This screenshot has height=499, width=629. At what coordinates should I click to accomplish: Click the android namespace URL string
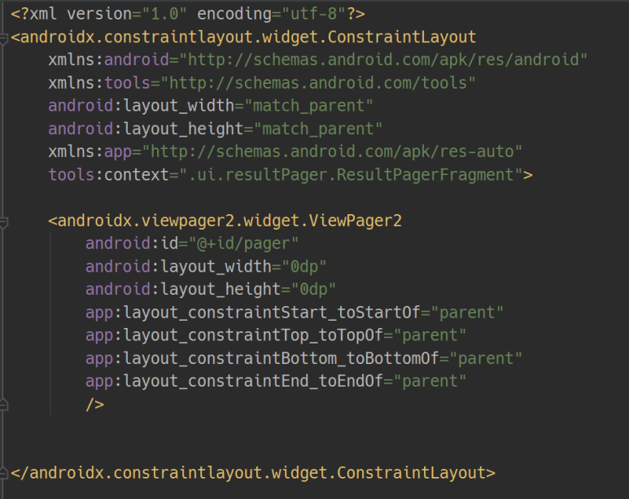(384, 59)
